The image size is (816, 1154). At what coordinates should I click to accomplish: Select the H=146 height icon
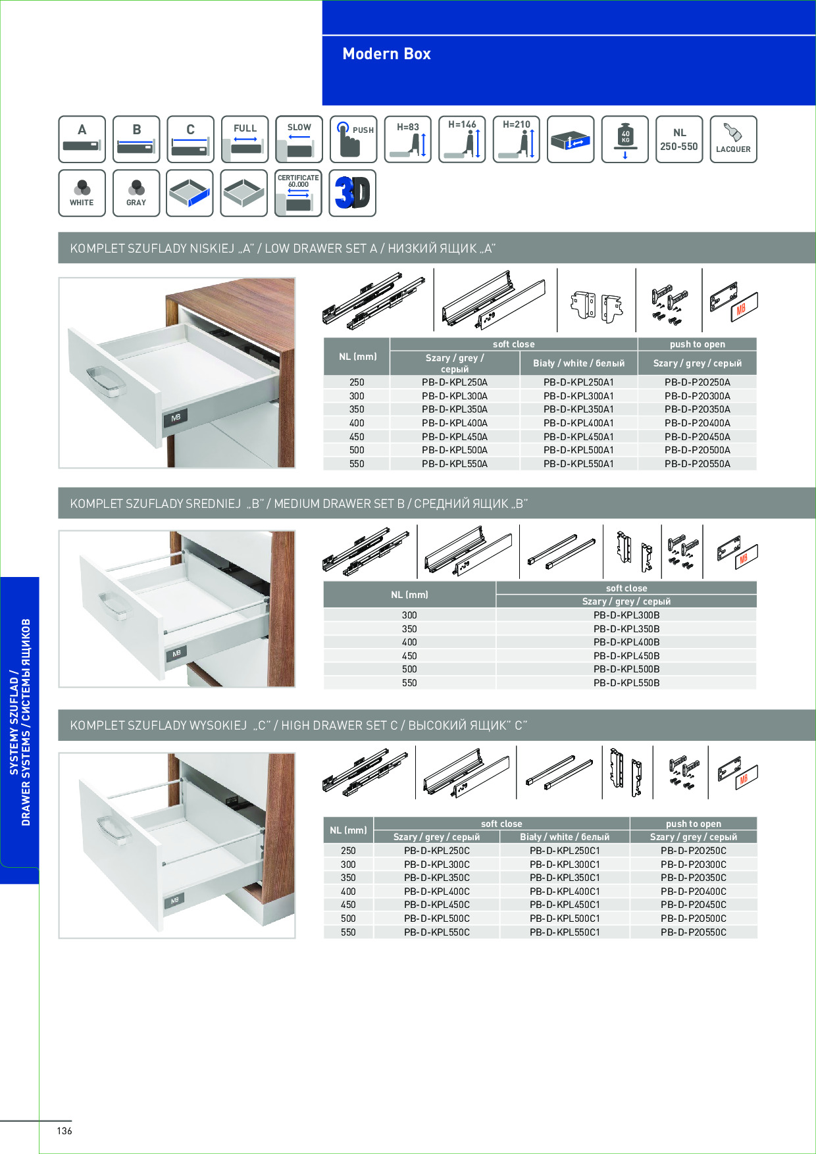click(462, 139)
